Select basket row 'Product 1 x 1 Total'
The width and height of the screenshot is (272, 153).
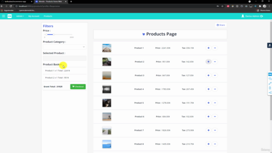pos(65,71)
